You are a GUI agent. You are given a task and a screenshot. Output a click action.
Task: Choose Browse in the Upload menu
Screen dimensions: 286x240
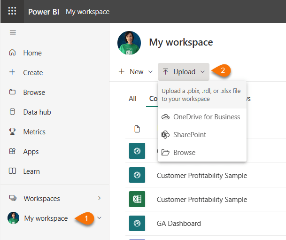(x=202, y=153)
